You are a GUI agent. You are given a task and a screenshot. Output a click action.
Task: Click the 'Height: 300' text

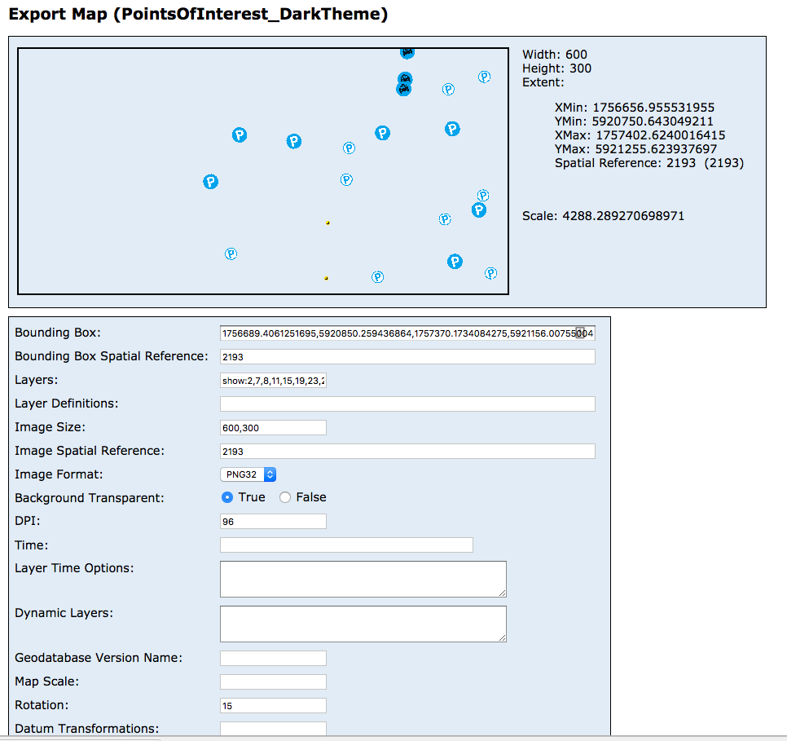coord(556,68)
